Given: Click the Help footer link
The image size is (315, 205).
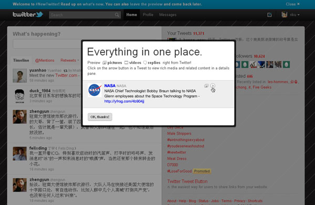Looking at the screenshot, I should coord(182,201).
